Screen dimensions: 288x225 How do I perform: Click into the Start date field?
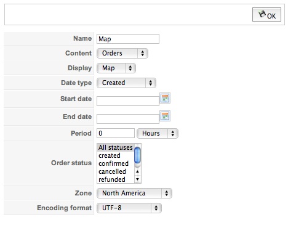(128, 101)
